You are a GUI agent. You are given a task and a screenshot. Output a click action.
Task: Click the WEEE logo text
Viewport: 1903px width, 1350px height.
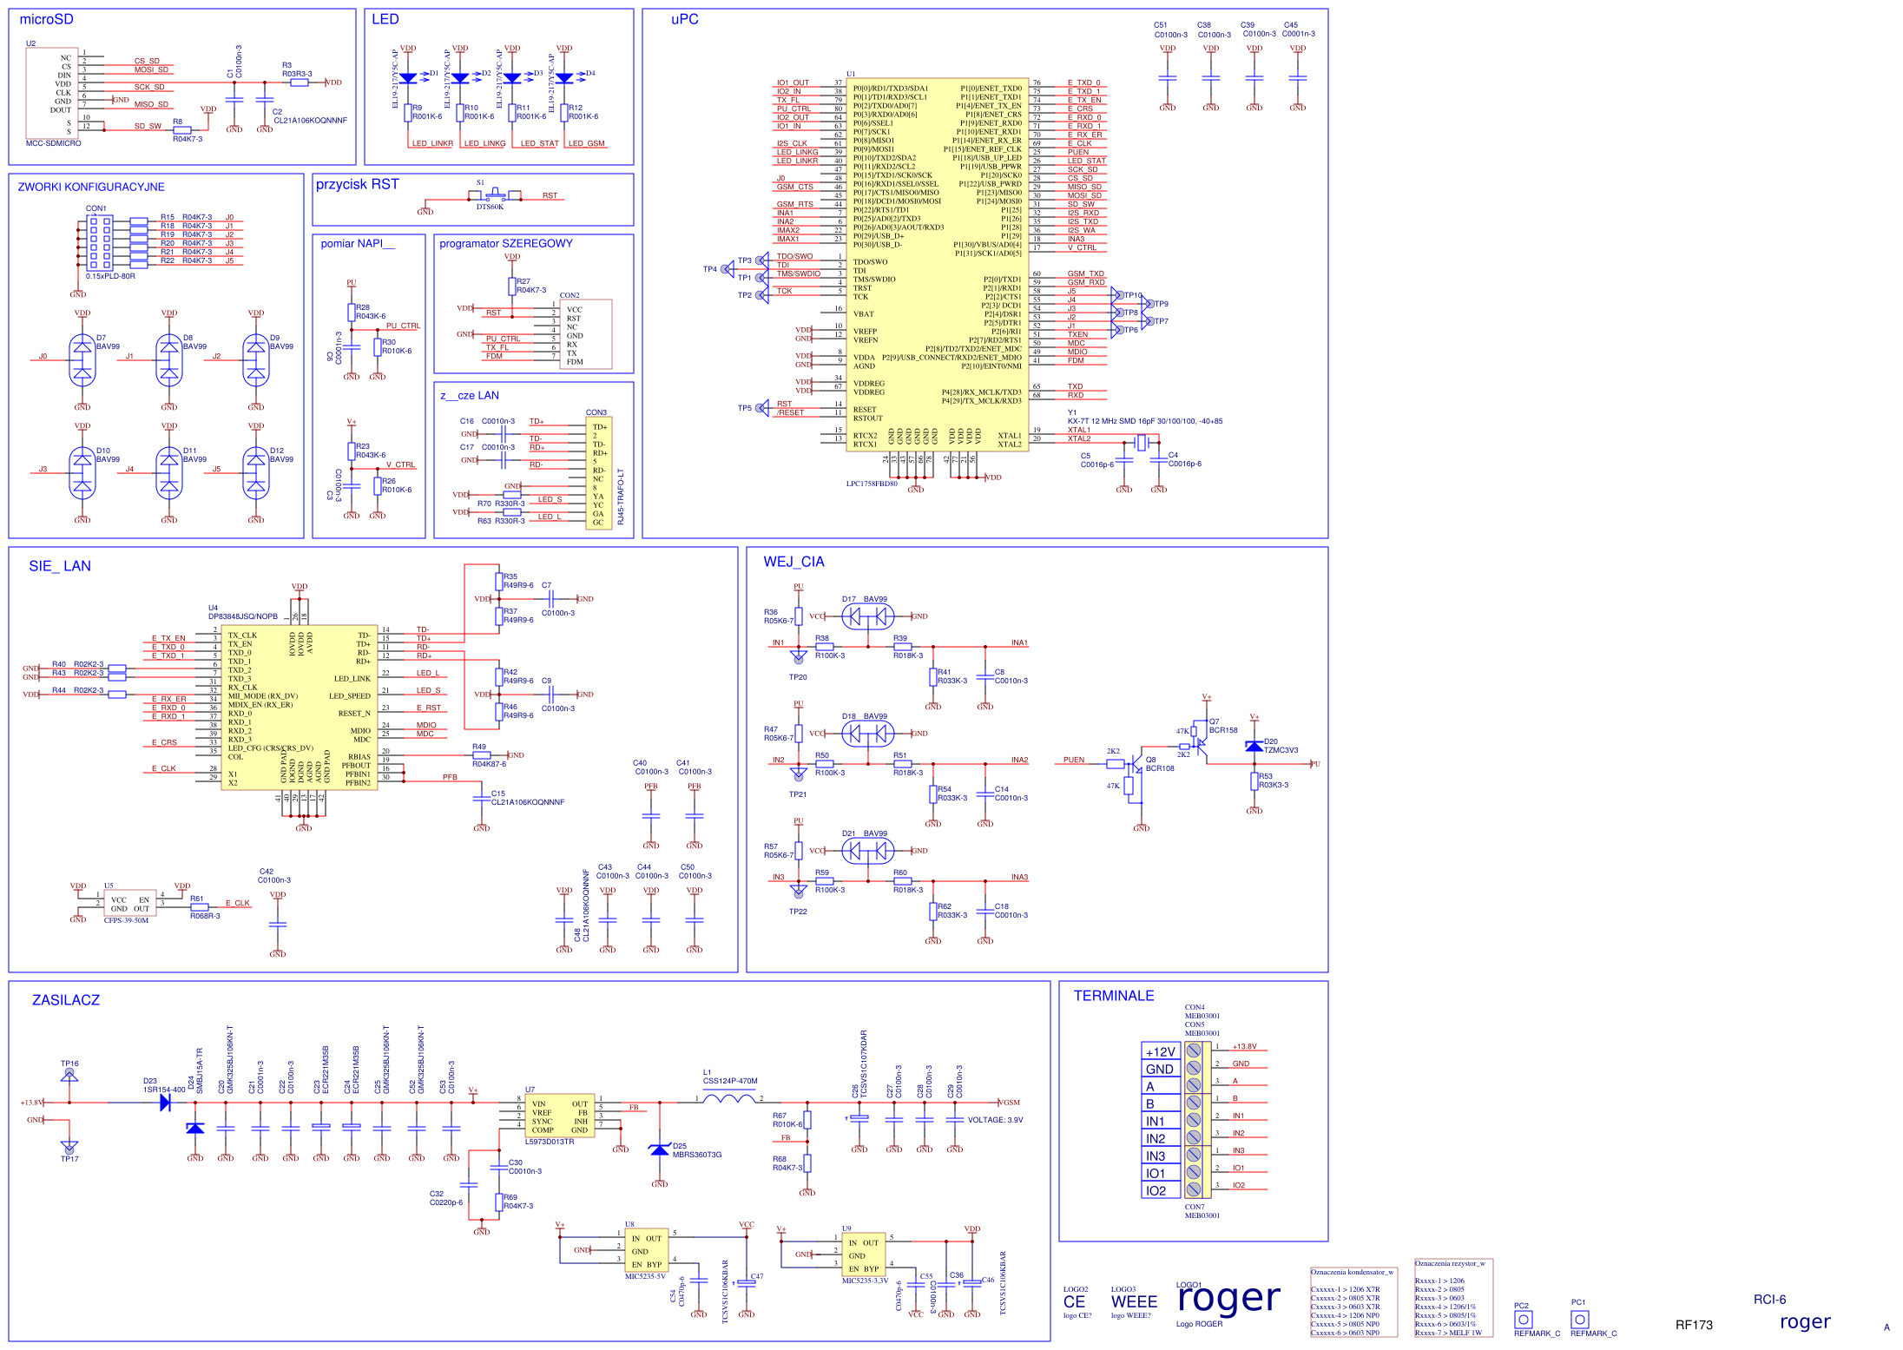point(1134,1301)
